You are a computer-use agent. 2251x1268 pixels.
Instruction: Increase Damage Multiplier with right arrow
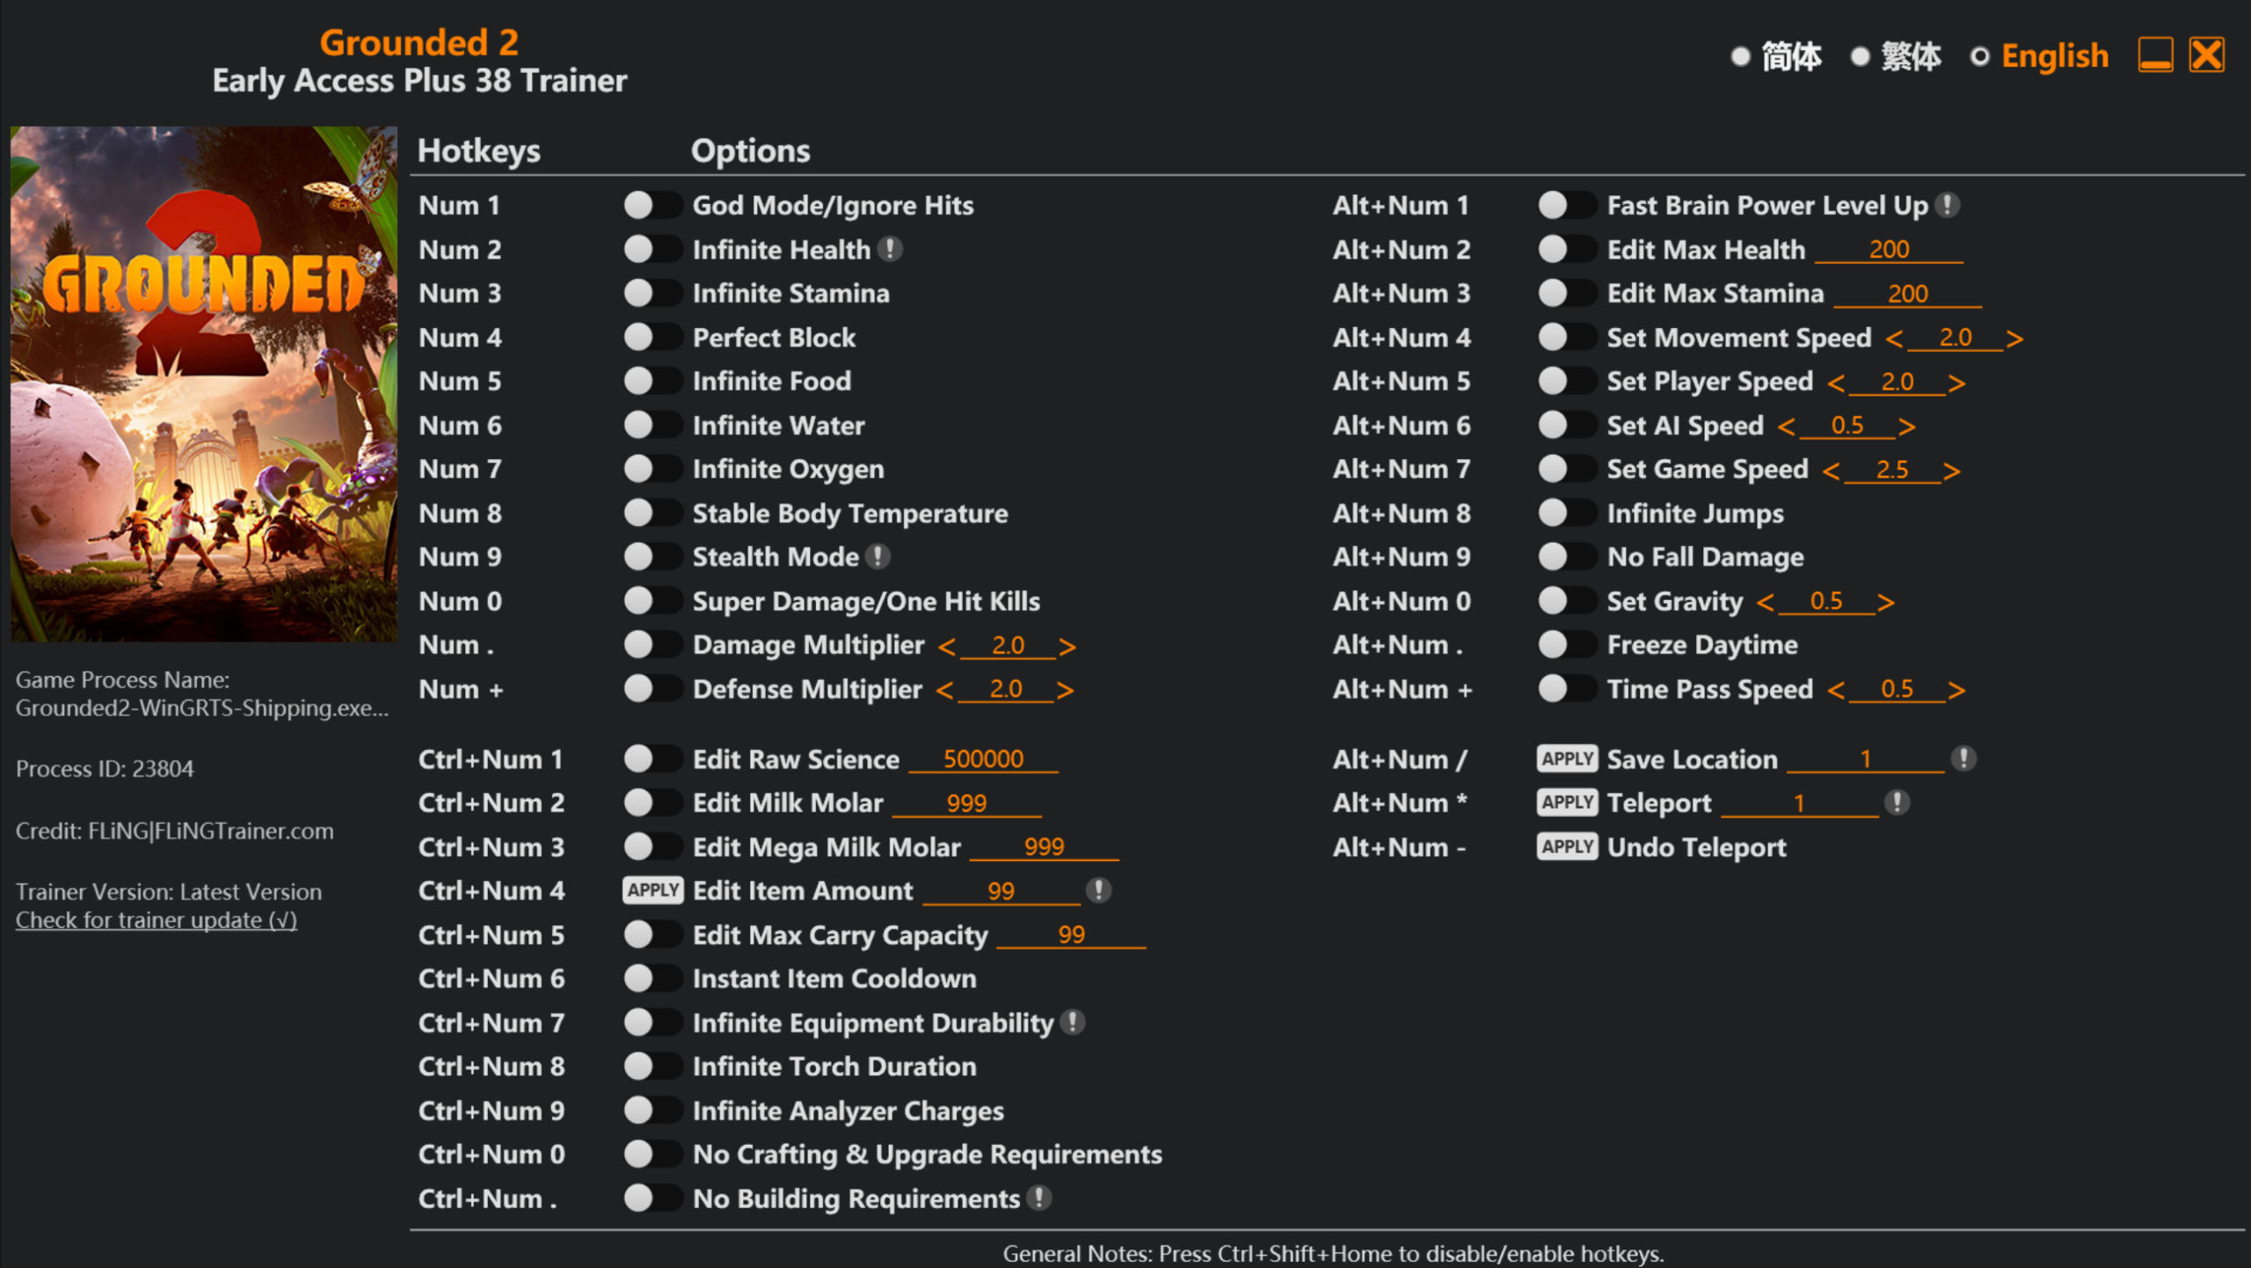(x=1067, y=647)
